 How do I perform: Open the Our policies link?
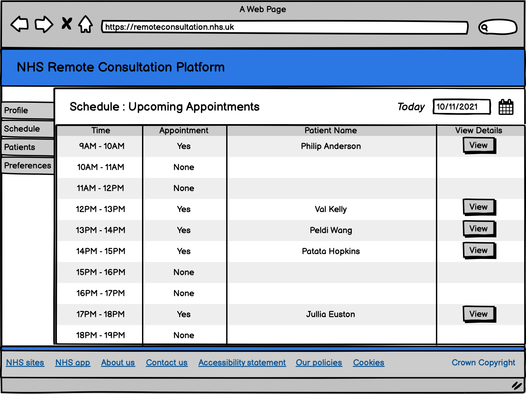click(319, 363)
